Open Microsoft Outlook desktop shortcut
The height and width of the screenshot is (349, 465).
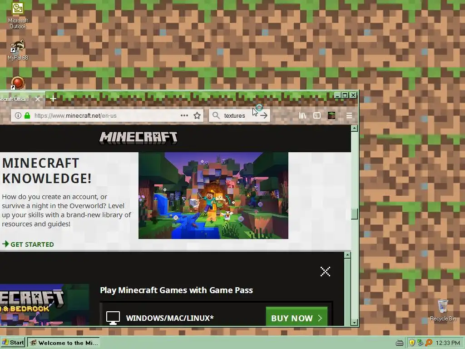pos(18,15)
